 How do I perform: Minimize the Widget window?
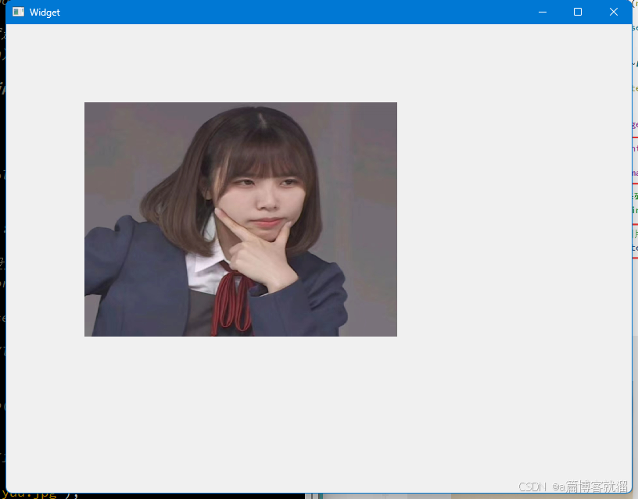[543, 12]
